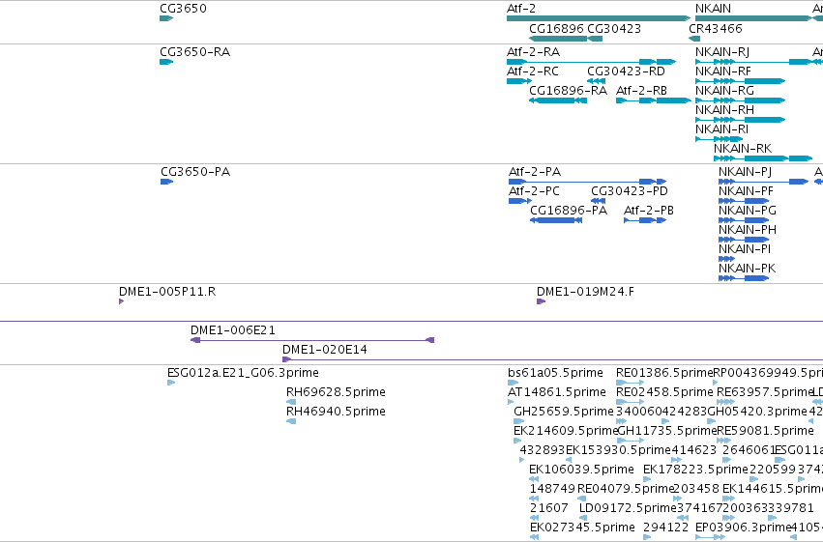Click EST EK214609.5prime
This screenshot has height=542, width=823.
tap(566, 432)
